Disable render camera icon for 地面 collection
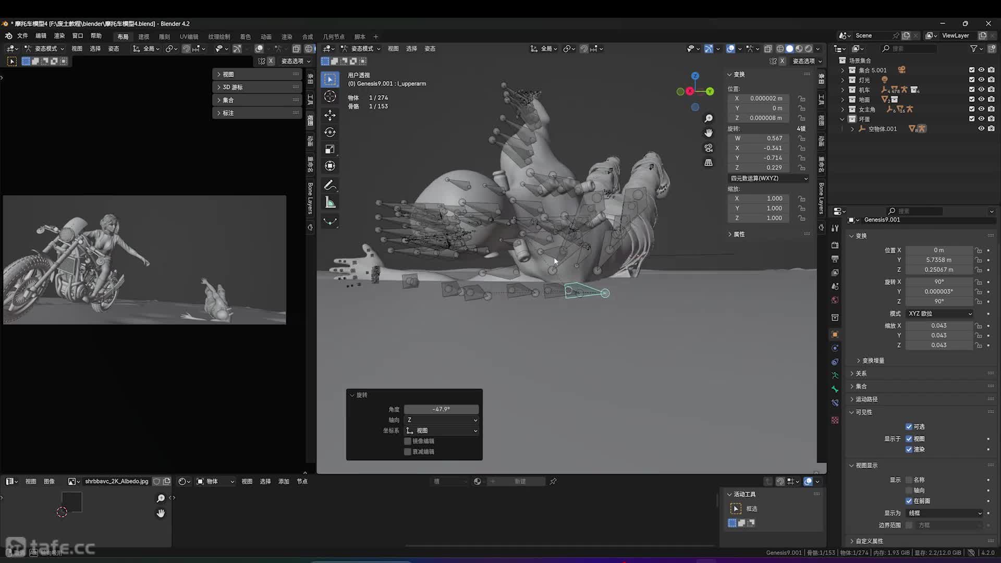Screen dimensions: 1001x563 (991, 100)
